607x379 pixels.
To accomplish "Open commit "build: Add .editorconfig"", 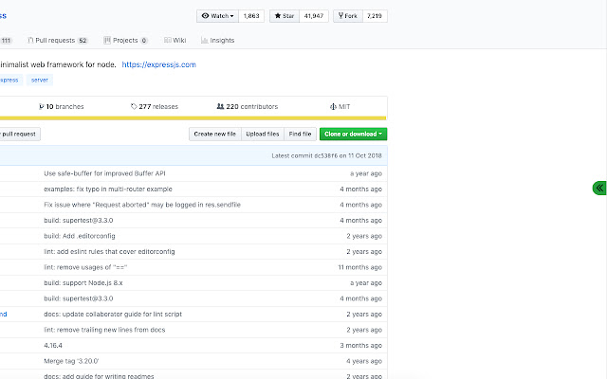I will tap(80, 236).
